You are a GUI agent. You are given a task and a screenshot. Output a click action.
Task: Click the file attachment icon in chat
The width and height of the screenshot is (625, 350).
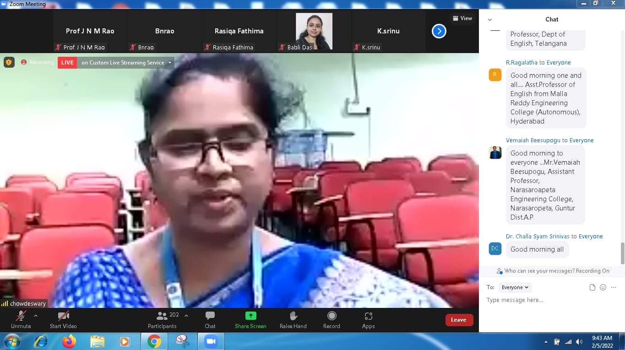coord(592,287)
